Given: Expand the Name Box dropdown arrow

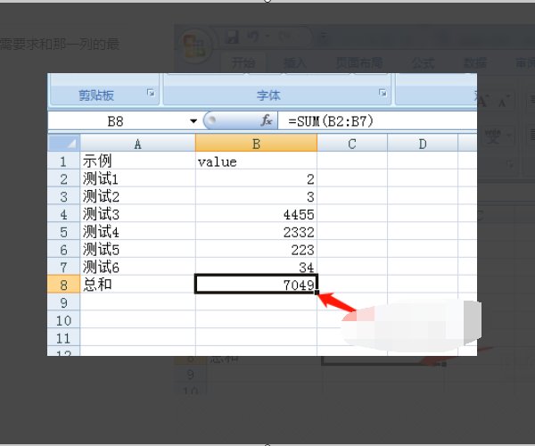Looking at the screenshot, I should tap(193, 121).
